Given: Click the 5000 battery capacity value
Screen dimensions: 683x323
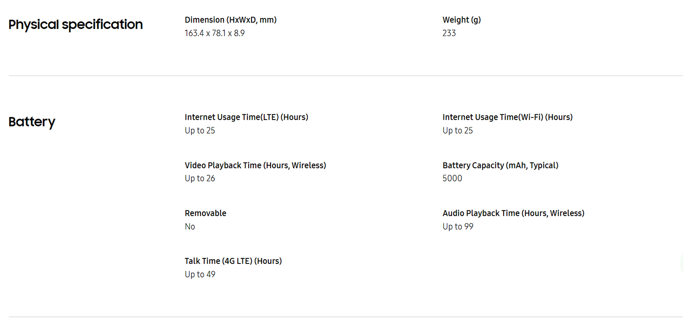Looking at the screenshot, I should pyautogui.click(x=452, y=178).
